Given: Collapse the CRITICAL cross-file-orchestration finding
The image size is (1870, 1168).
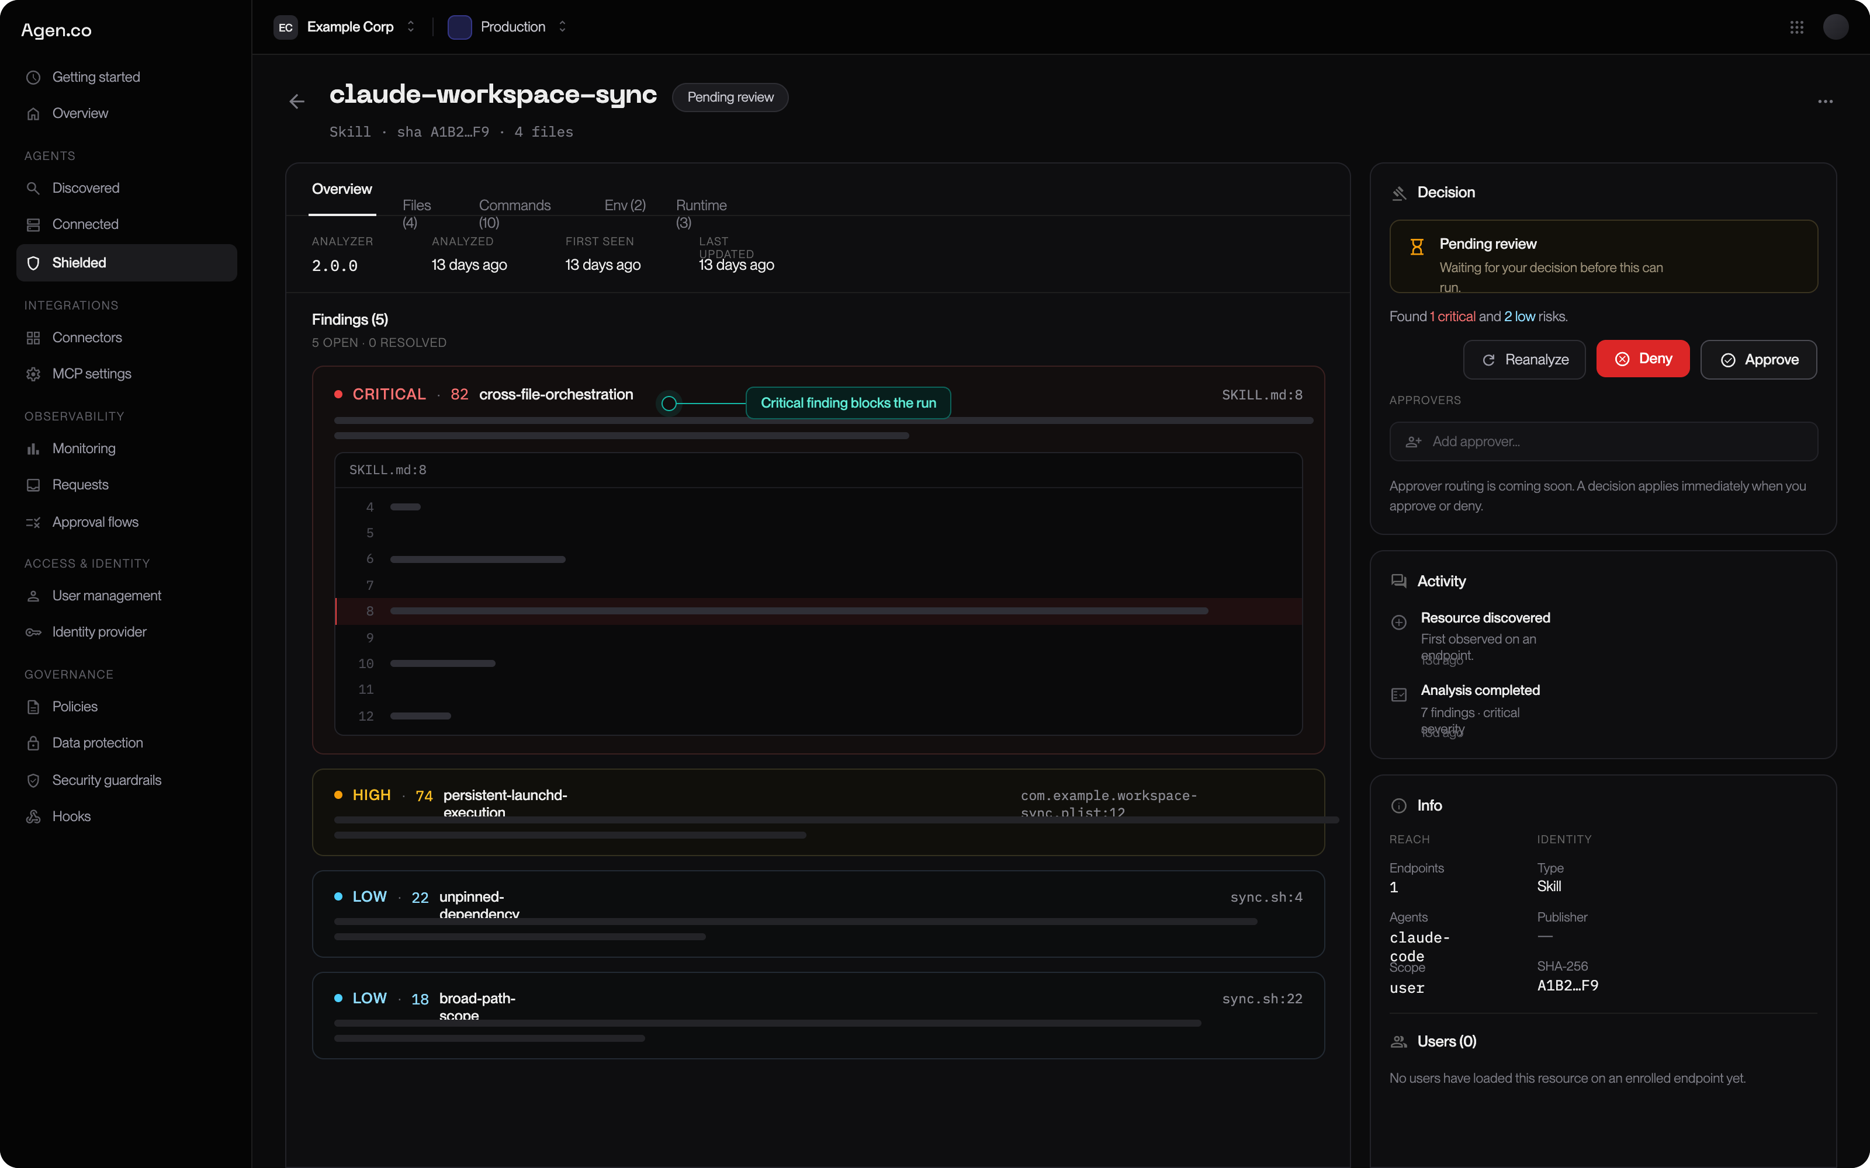Looking at the screenshot, I should point(818,395).
